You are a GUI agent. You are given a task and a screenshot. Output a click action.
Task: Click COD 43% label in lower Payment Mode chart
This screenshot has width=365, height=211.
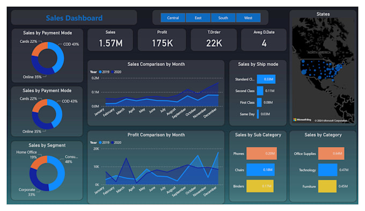pyautogui.click(x=70, y=101)
